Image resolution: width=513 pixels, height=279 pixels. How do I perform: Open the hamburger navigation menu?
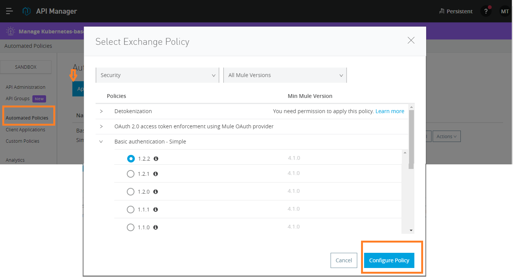pos(10,11)
